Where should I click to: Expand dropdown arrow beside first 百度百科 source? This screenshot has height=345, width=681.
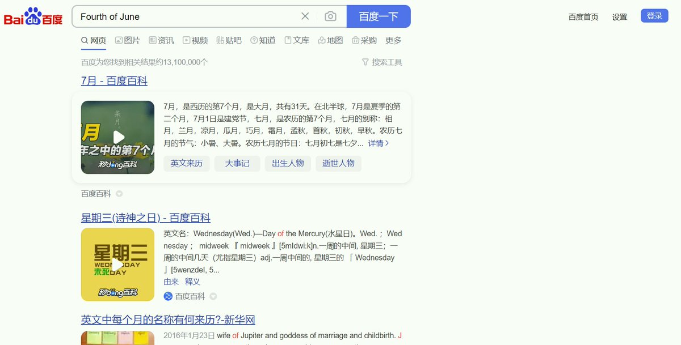119,194
